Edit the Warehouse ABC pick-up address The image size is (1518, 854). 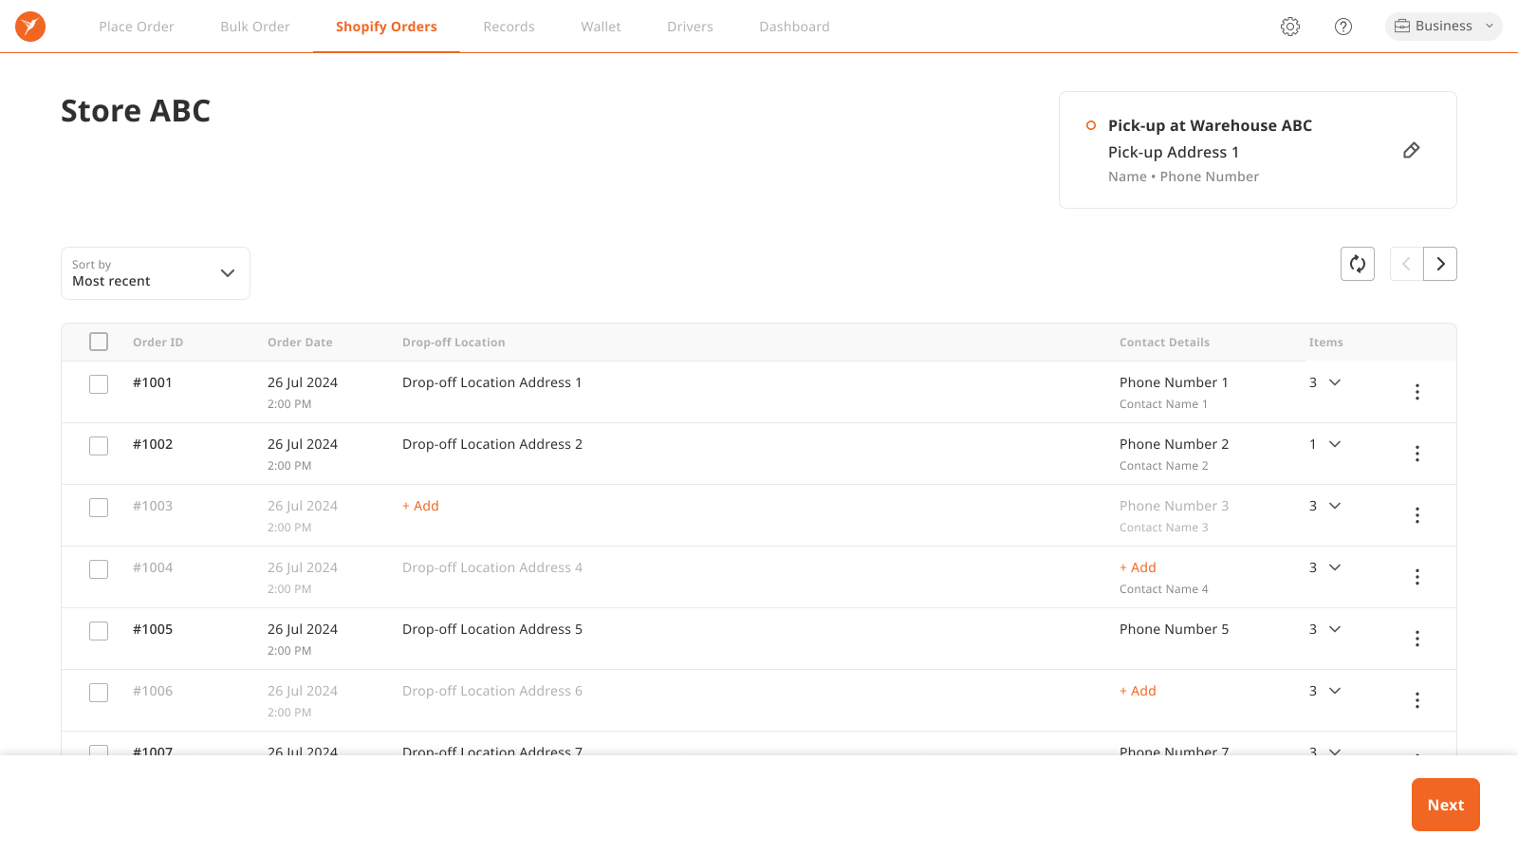coord(1412,150)
